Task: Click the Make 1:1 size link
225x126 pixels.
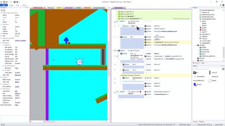Action: pos(18,93)
